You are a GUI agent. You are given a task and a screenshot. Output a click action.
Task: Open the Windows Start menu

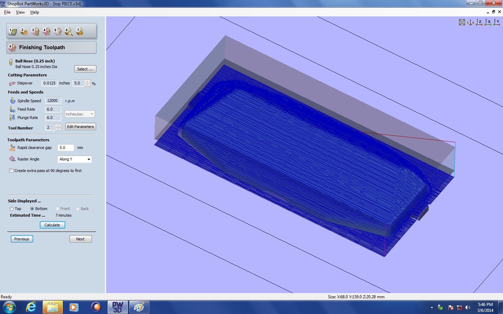[x=9, y=307]
